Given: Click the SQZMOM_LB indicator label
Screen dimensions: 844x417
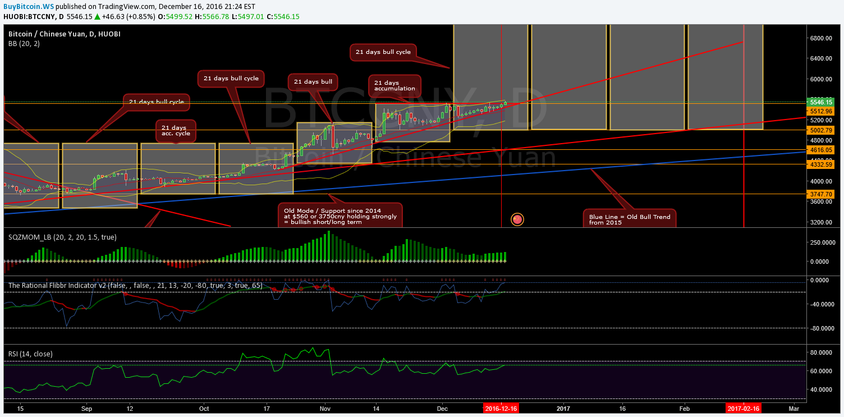Looking at the screenshot, I should 62,237.
